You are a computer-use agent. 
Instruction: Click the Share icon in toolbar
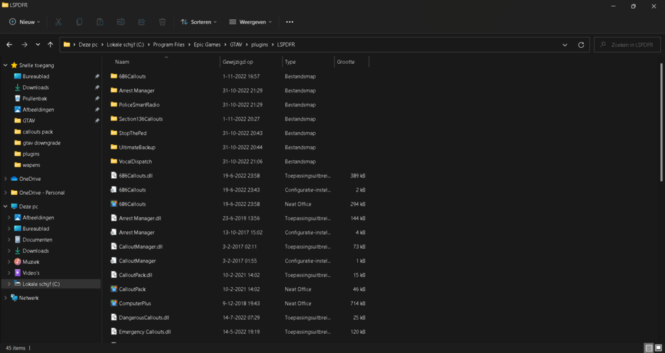coord(142,22)
